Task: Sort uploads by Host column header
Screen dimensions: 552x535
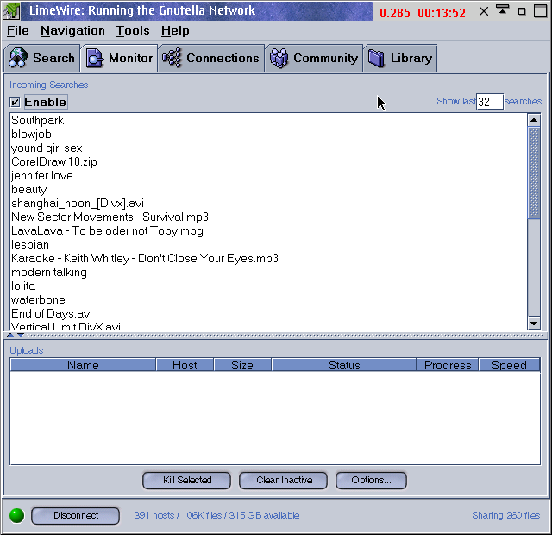Action: pos(185,365)
